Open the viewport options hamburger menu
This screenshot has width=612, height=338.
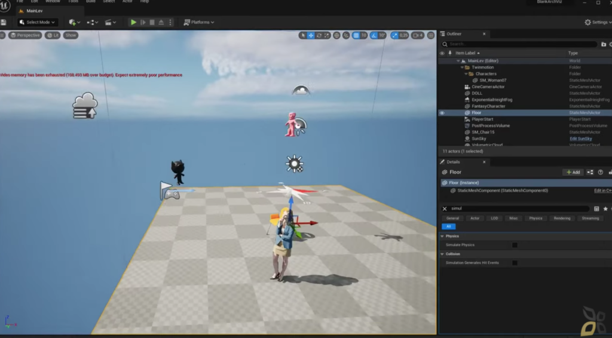(2, 35)
